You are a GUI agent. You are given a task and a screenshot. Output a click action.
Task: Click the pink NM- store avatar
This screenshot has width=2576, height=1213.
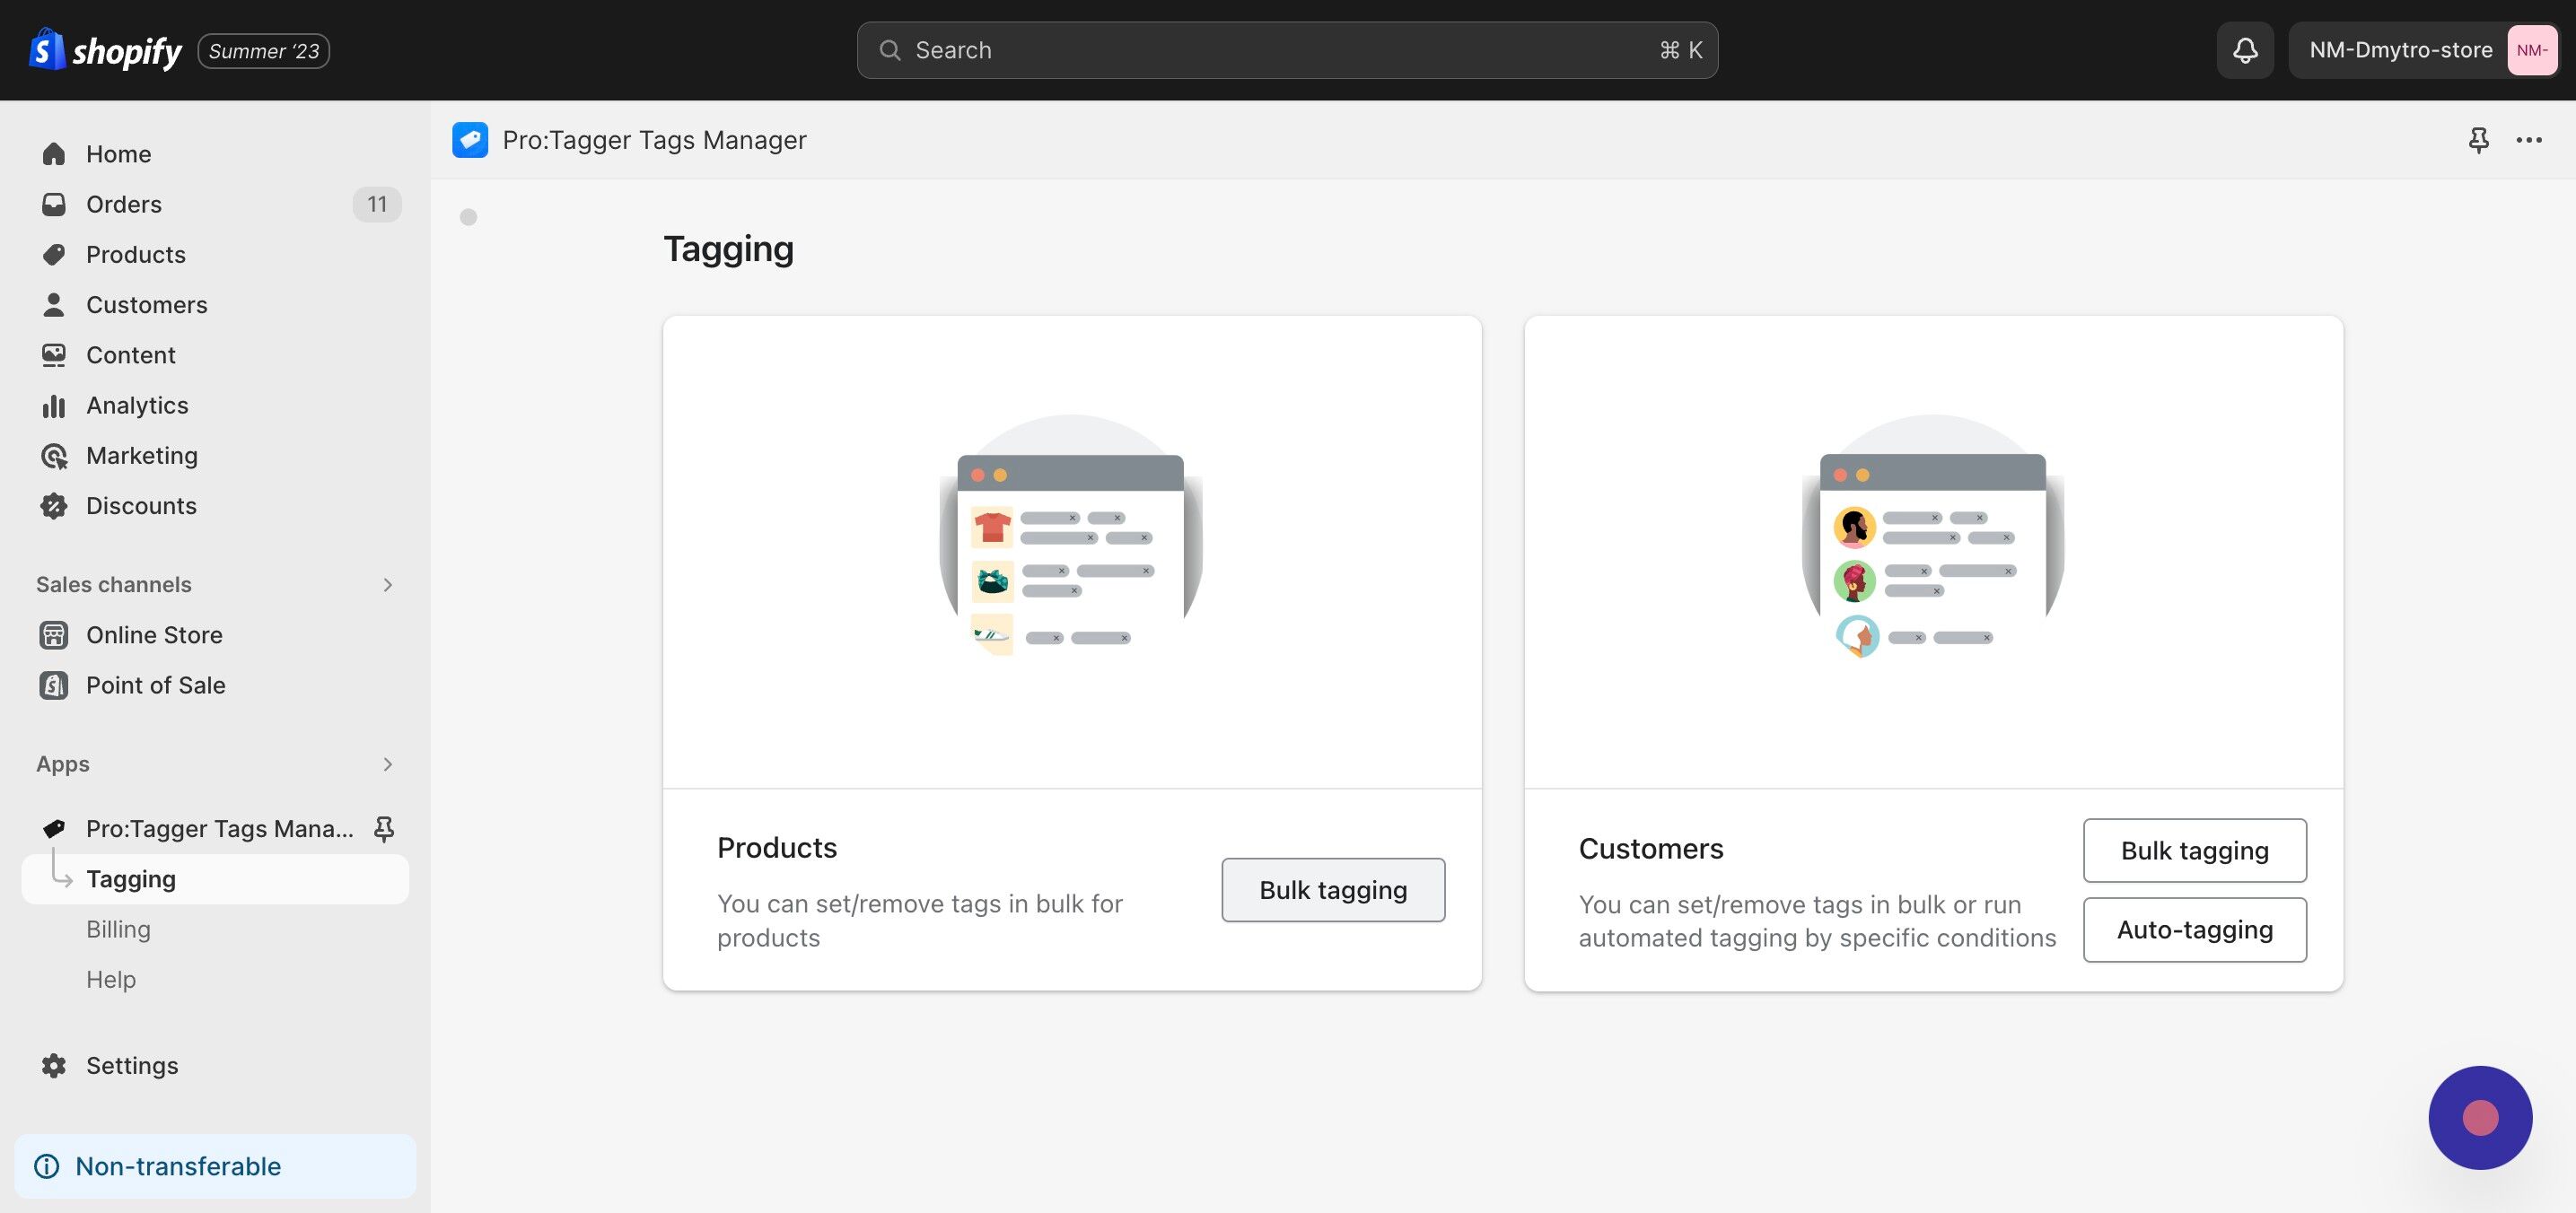2531,50
